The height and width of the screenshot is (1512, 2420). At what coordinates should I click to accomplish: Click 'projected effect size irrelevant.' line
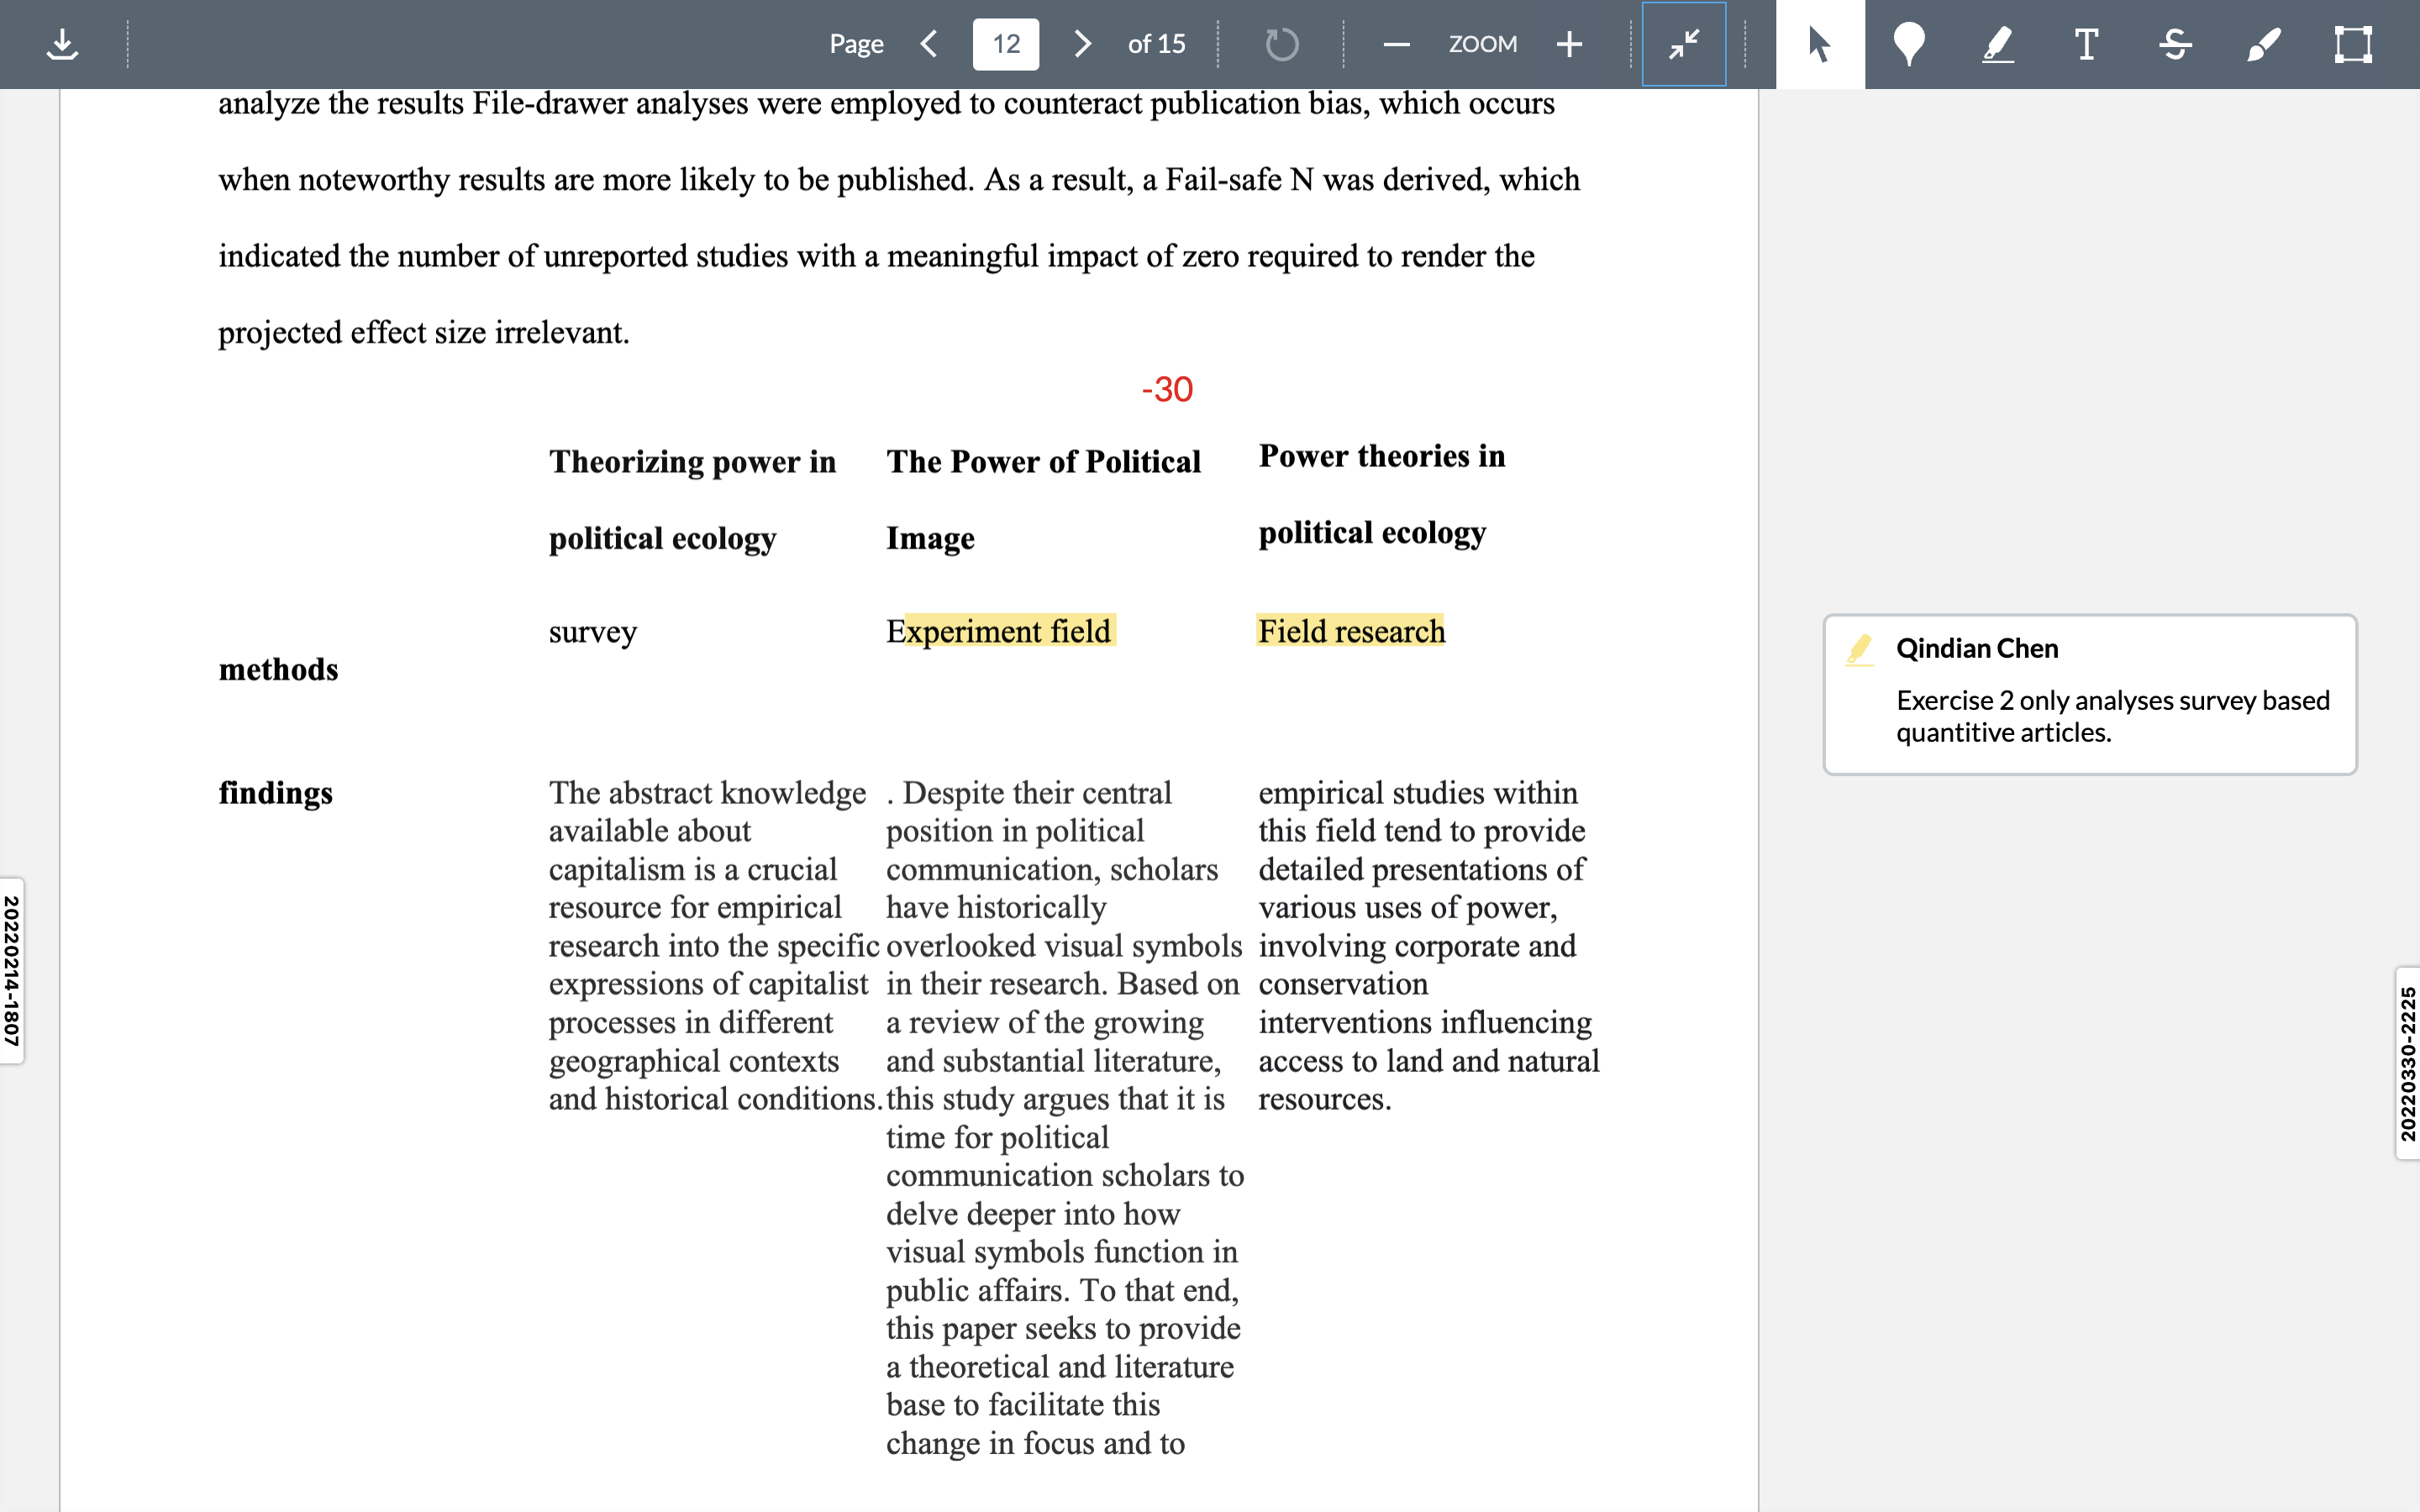[424, 333]
